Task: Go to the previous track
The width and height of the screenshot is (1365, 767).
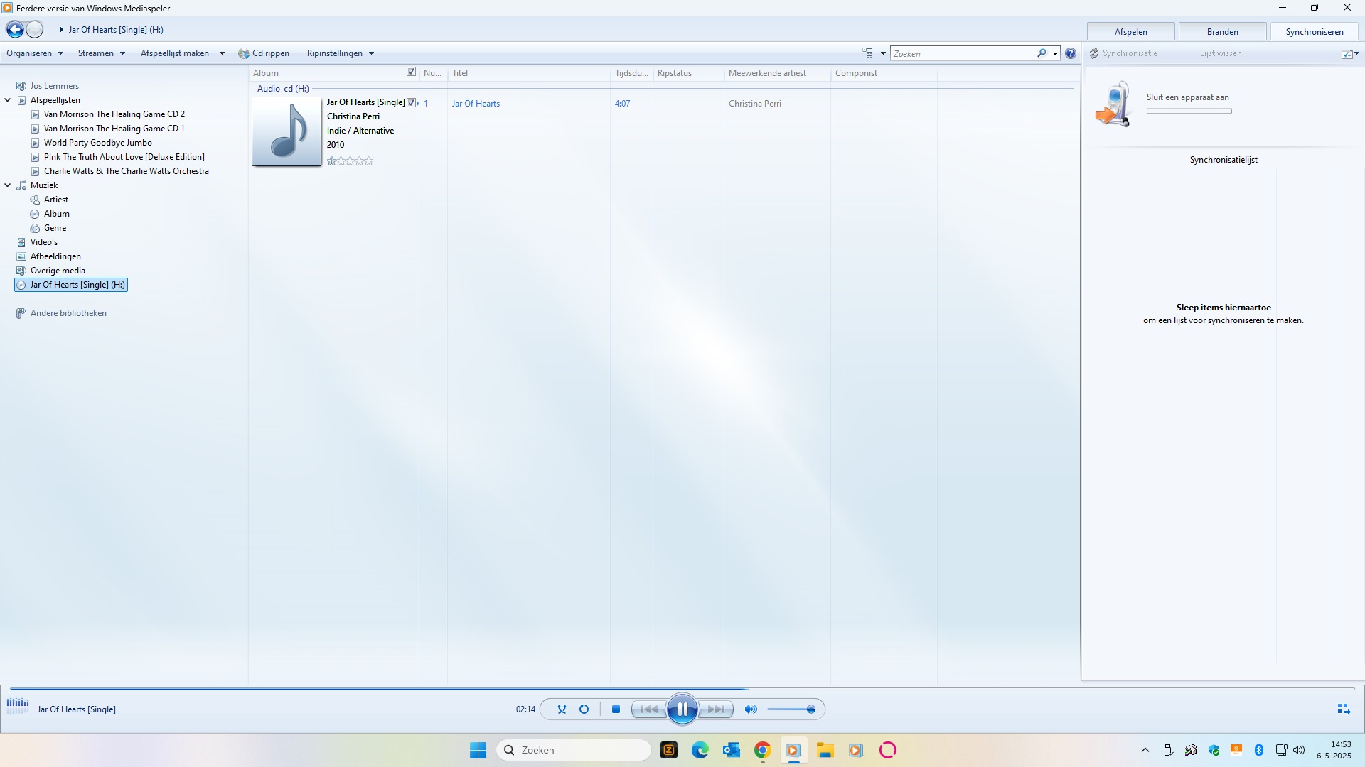Action: [649, 709]
